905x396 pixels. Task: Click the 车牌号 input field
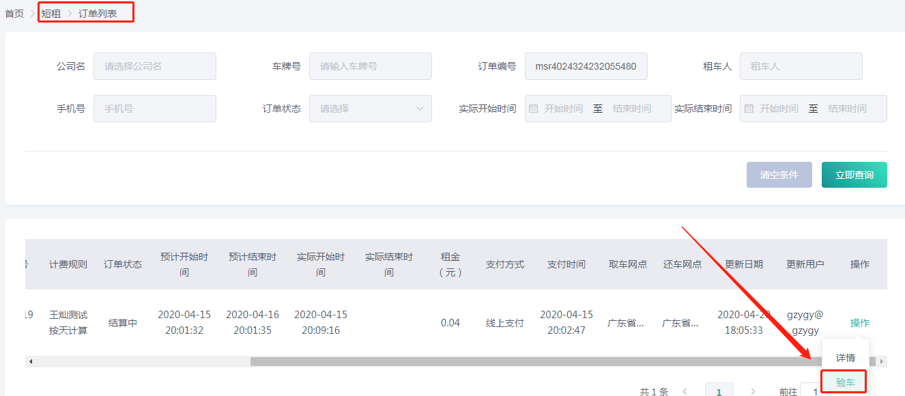(x=370, y=66)
